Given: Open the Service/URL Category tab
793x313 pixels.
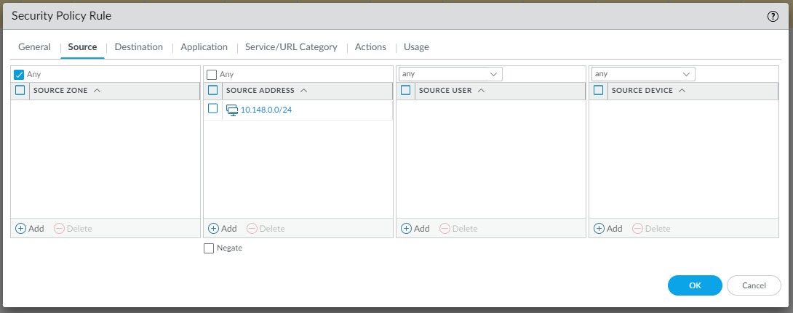Looking at the screenshot, I should tap(291, 47).
